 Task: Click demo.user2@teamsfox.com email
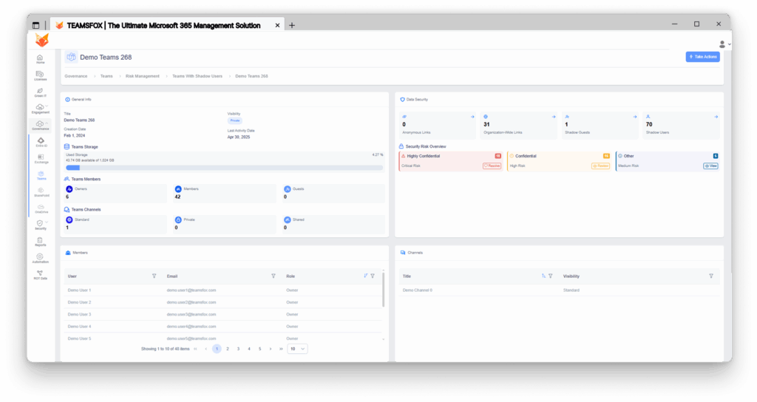pyautogui.click(x=191, y=302)
